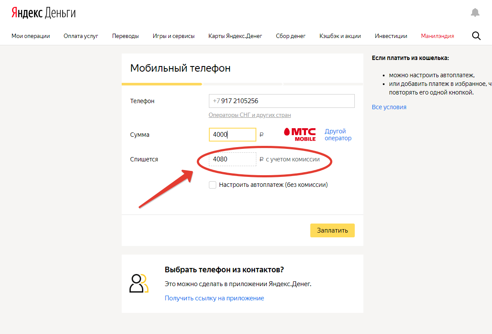Open Карты Яндекс.Денег page
Image resolution: width=492 pixels, height=334 pixels.
(235, 36)
